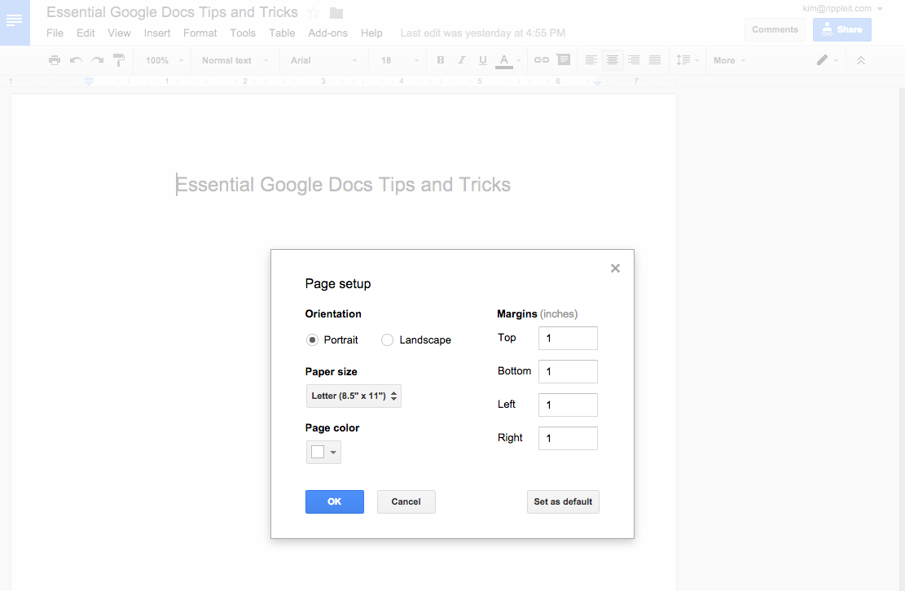The width and height of the screenshot is (905, 591).
Task: Open the File menu
Action: tap(55, 33)
